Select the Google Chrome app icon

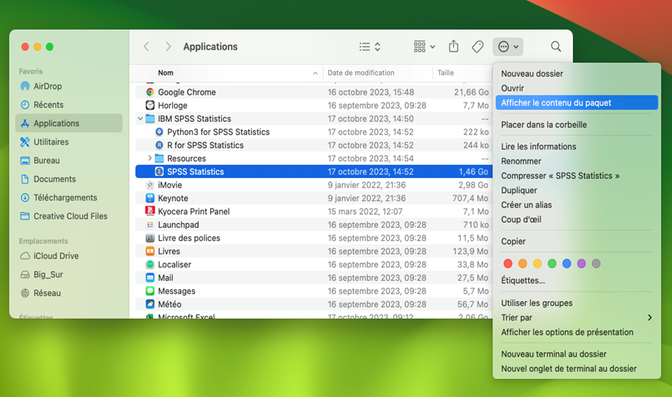(x=150, y=92)
